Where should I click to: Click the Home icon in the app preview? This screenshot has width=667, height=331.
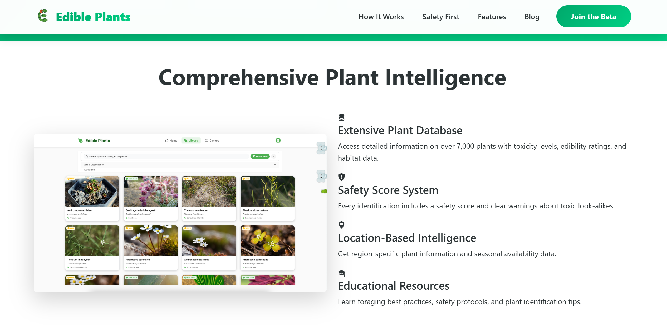tap(166, 141)
